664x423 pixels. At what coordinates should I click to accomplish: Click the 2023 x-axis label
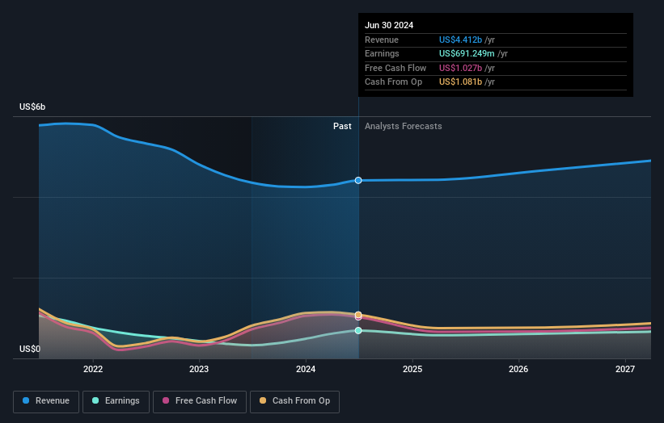pos(199,370)
